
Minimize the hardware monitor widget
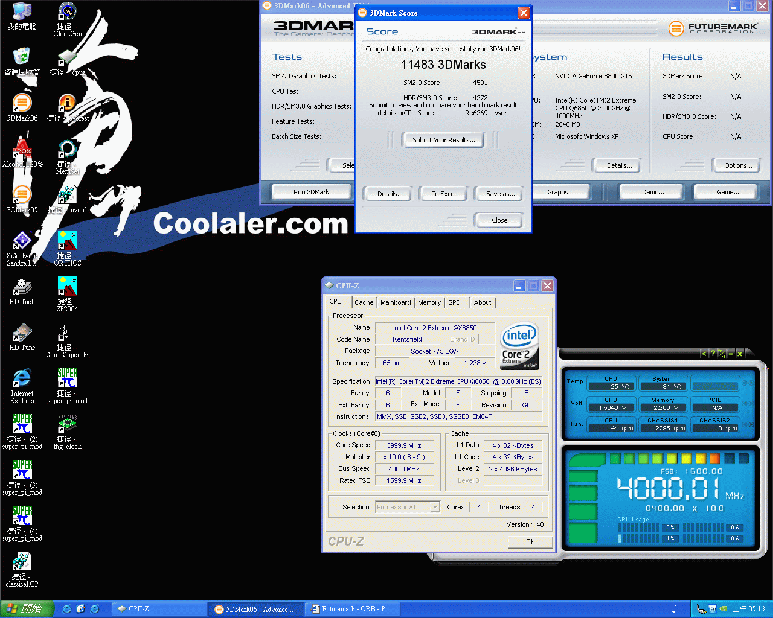731,354
